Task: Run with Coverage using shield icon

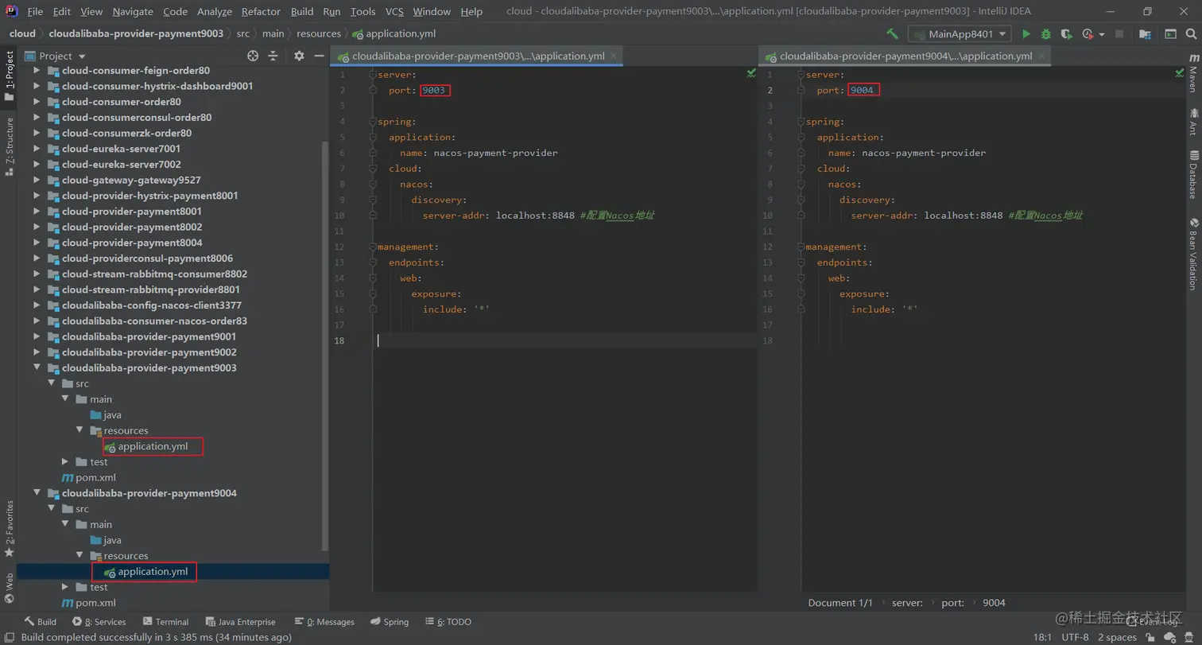Action: point(1065,34)
